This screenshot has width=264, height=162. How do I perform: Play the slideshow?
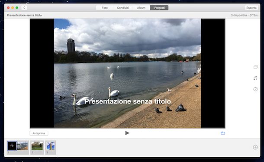(x=127, y=133)
